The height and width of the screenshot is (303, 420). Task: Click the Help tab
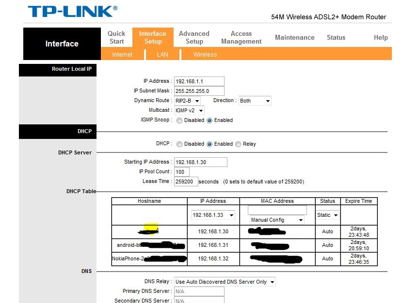click(381, 37)
